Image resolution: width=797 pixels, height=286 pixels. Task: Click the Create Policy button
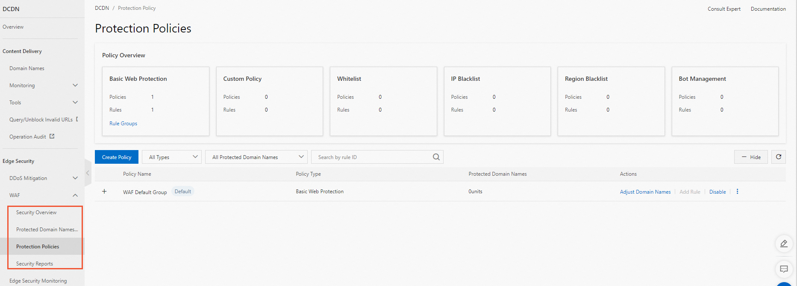click(x=117, y=157)
